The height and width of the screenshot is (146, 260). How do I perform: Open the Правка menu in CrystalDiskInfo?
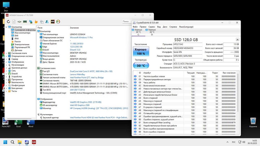143,27
